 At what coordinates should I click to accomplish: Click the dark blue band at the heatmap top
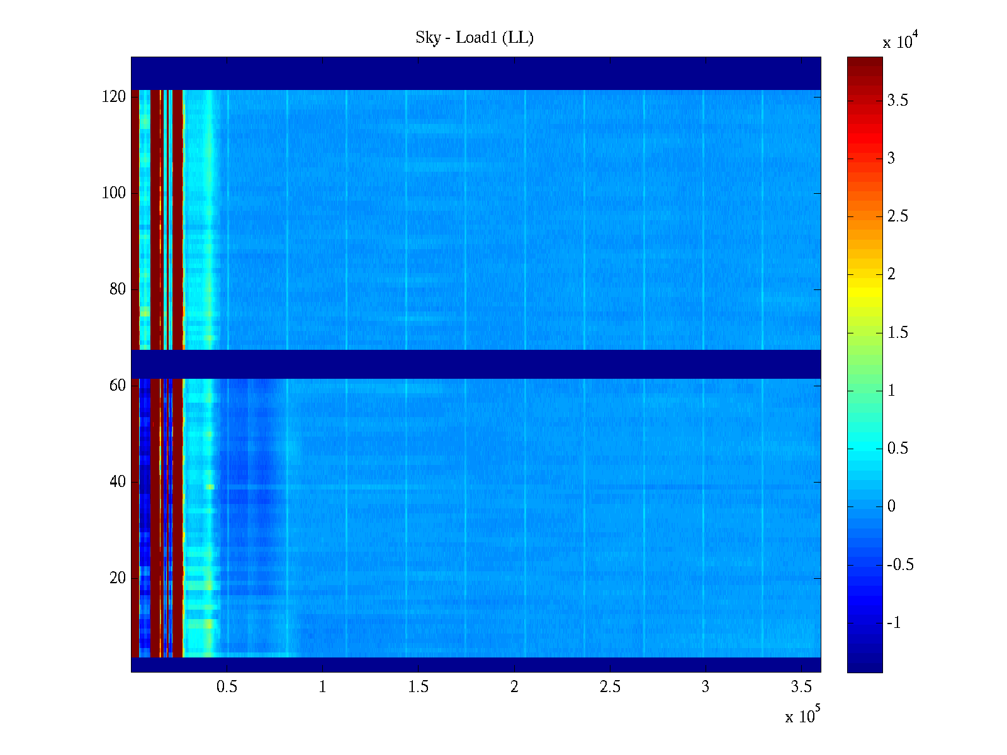click(476, 73)
